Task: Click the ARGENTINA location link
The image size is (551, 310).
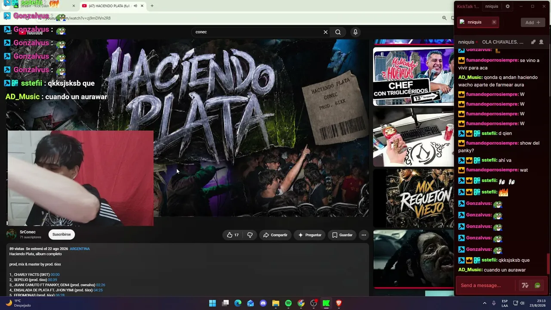Action: click(80, 249)
